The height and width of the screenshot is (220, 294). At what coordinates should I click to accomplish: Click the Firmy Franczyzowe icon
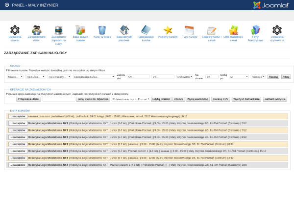255,30
